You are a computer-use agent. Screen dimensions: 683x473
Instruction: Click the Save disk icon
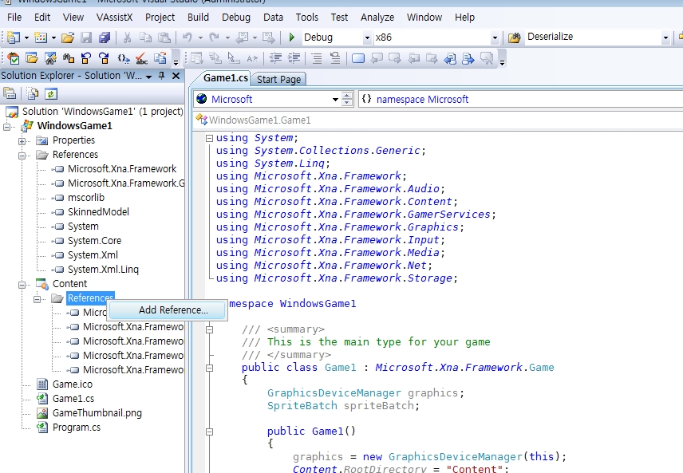point(86,37)
